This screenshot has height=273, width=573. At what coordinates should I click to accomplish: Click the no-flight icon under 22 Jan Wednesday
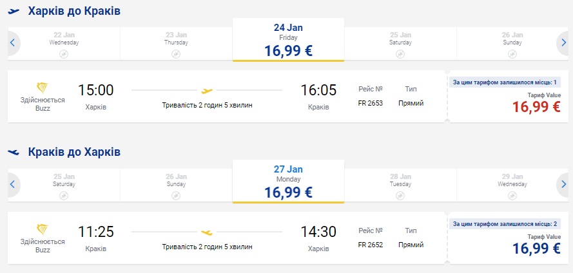(x=64, y=54)
